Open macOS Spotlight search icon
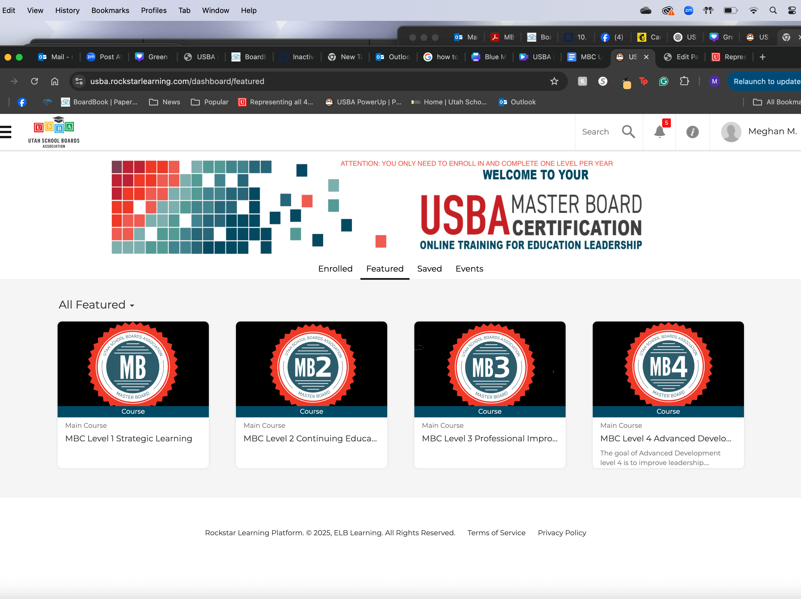Viewport: 801px width, 599px height. click(773, 10)
